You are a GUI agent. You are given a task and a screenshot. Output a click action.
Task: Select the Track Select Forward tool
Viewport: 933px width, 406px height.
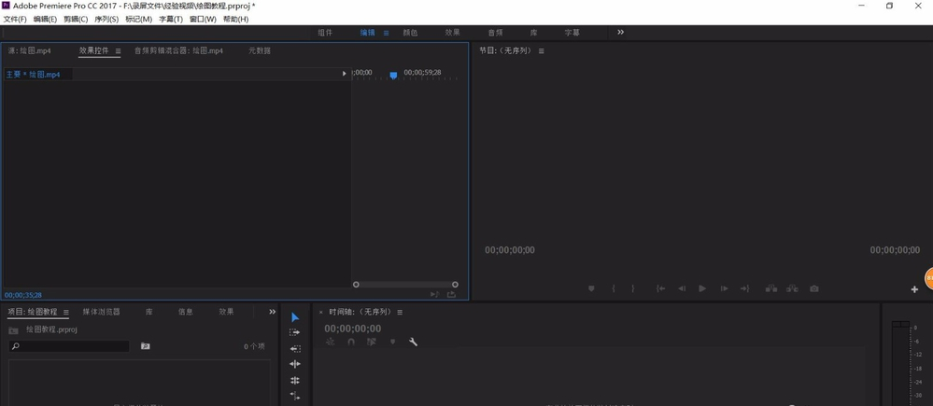tap(295, 332)
